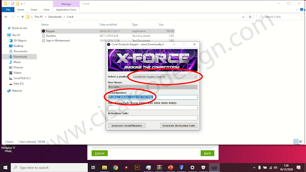Click This PC in address breadcrumb
The width and height of the screenshot is (306, 172).
coord(39,17)
